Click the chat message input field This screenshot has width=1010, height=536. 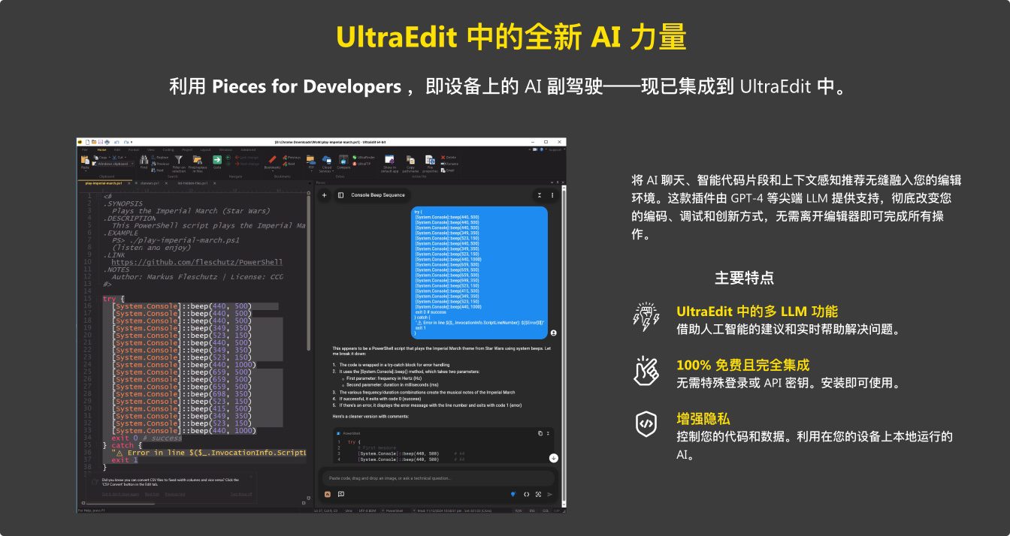438,477
